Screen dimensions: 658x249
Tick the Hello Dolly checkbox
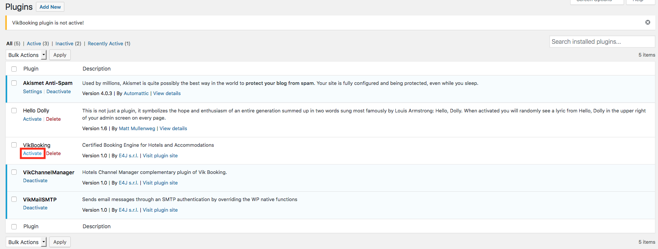[x=14, y=111]
